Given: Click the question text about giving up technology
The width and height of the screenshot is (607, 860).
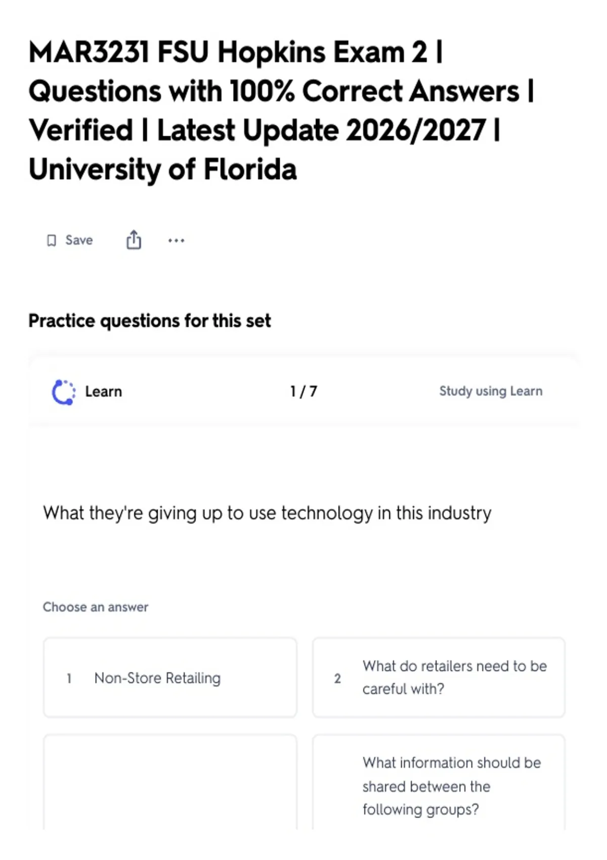Looking at the screenshot, I should coord(267,513).
